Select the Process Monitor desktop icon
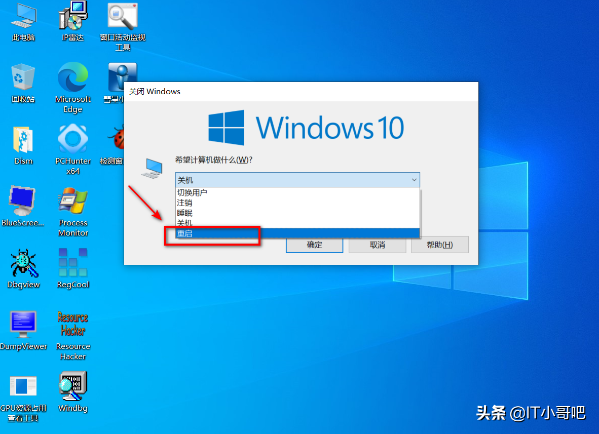Image resolution: width=599 pixels, height=434 pixels. (72, 212)
